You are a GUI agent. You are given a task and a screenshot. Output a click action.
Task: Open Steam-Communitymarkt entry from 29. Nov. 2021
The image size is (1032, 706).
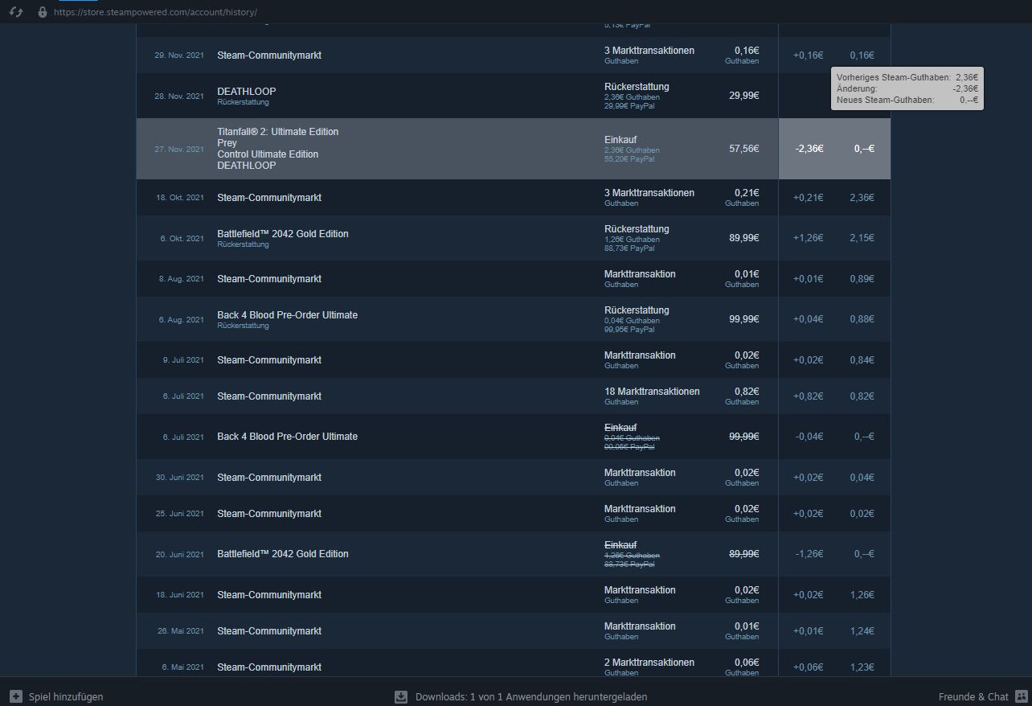tap(514, 55)
